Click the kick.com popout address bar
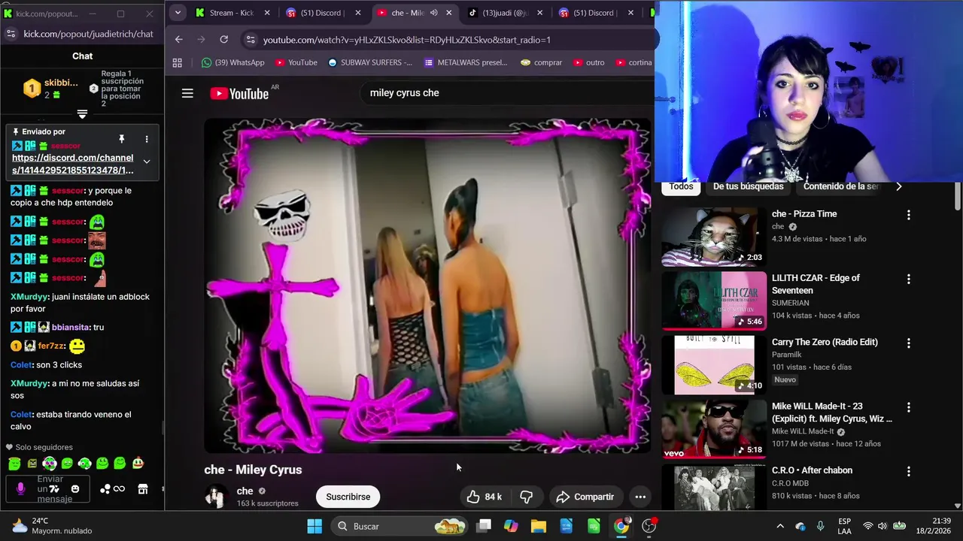This screenshot has width=963, height=541. tap(88, 34)
